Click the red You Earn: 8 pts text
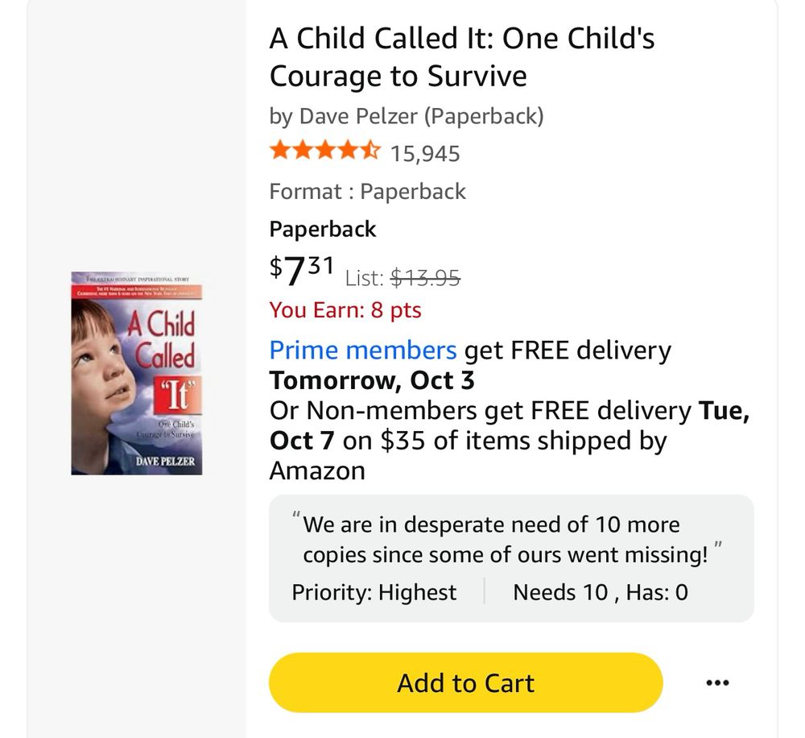This screenshot has width=805, height=738. pos(345,310)
